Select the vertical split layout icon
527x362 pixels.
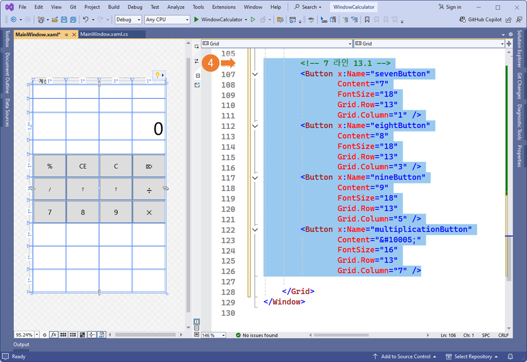[197, 322]
